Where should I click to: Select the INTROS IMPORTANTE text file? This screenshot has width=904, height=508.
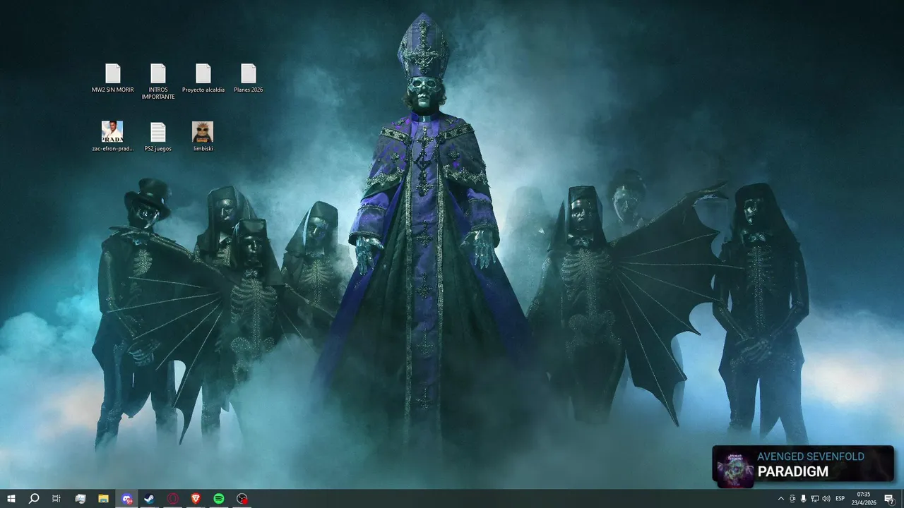click(158, 81)
